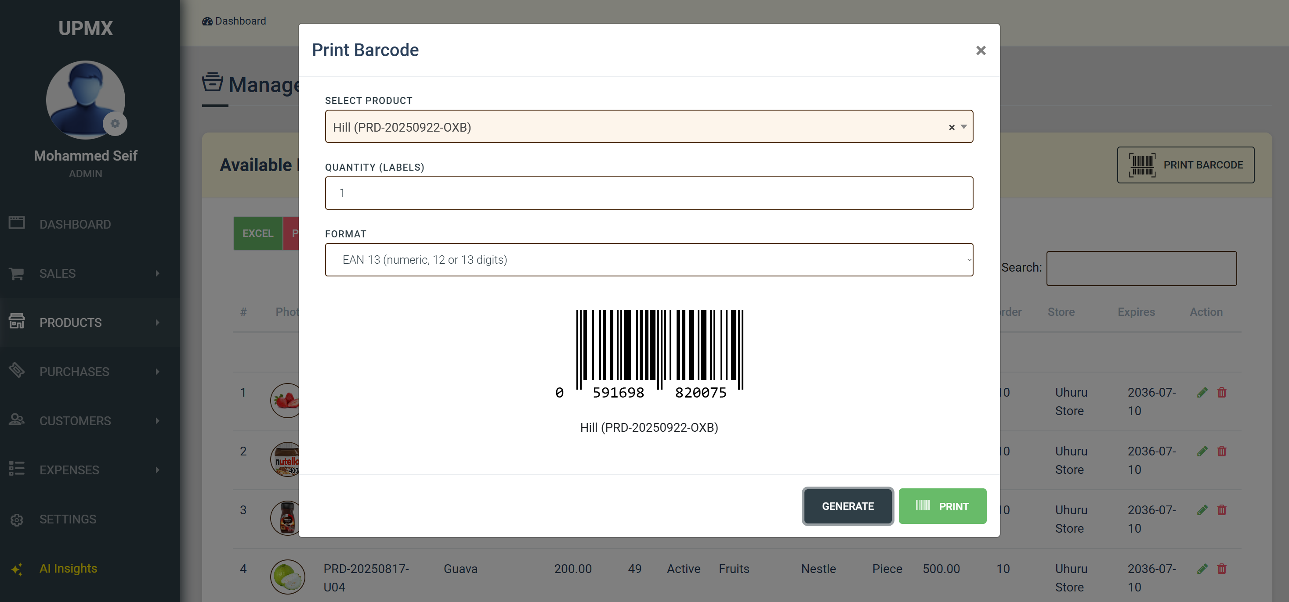Click the edit pencil for Guava row
The width and height of the screenshot is (1289, 602).
[x=1202, y=569]
